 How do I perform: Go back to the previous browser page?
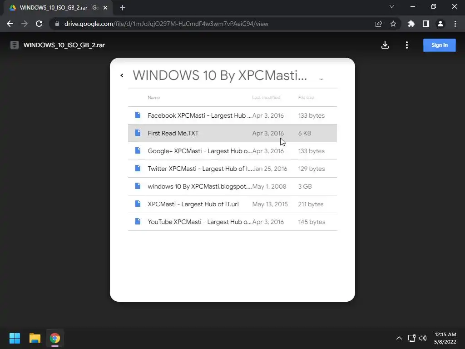click(x=10, y=24)
